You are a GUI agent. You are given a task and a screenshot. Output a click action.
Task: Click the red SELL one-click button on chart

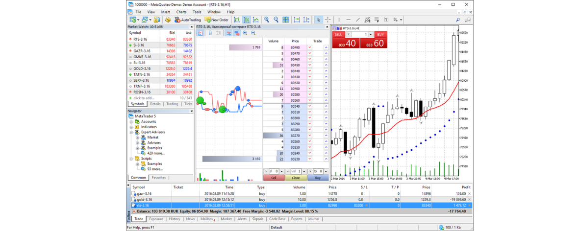click(338, 34)
